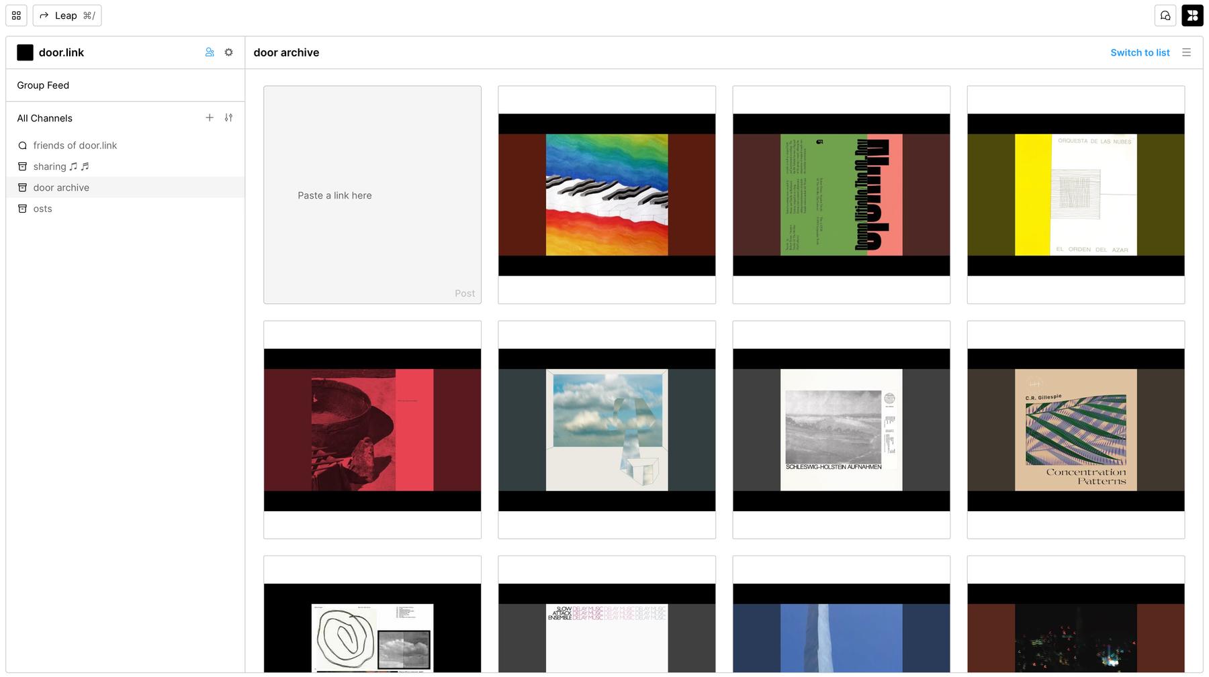Open the sharing music channel

tap(126, 166)
